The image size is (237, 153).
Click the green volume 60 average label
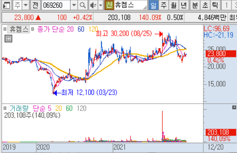[69, 108]
